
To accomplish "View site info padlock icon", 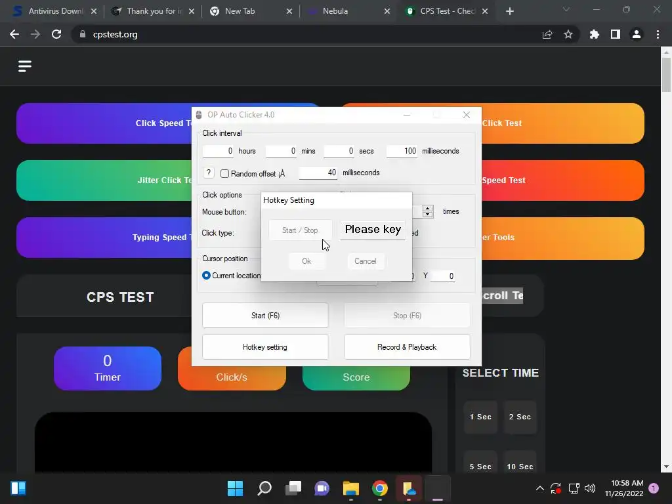I will pyautogui.click(x=83, y=34).
